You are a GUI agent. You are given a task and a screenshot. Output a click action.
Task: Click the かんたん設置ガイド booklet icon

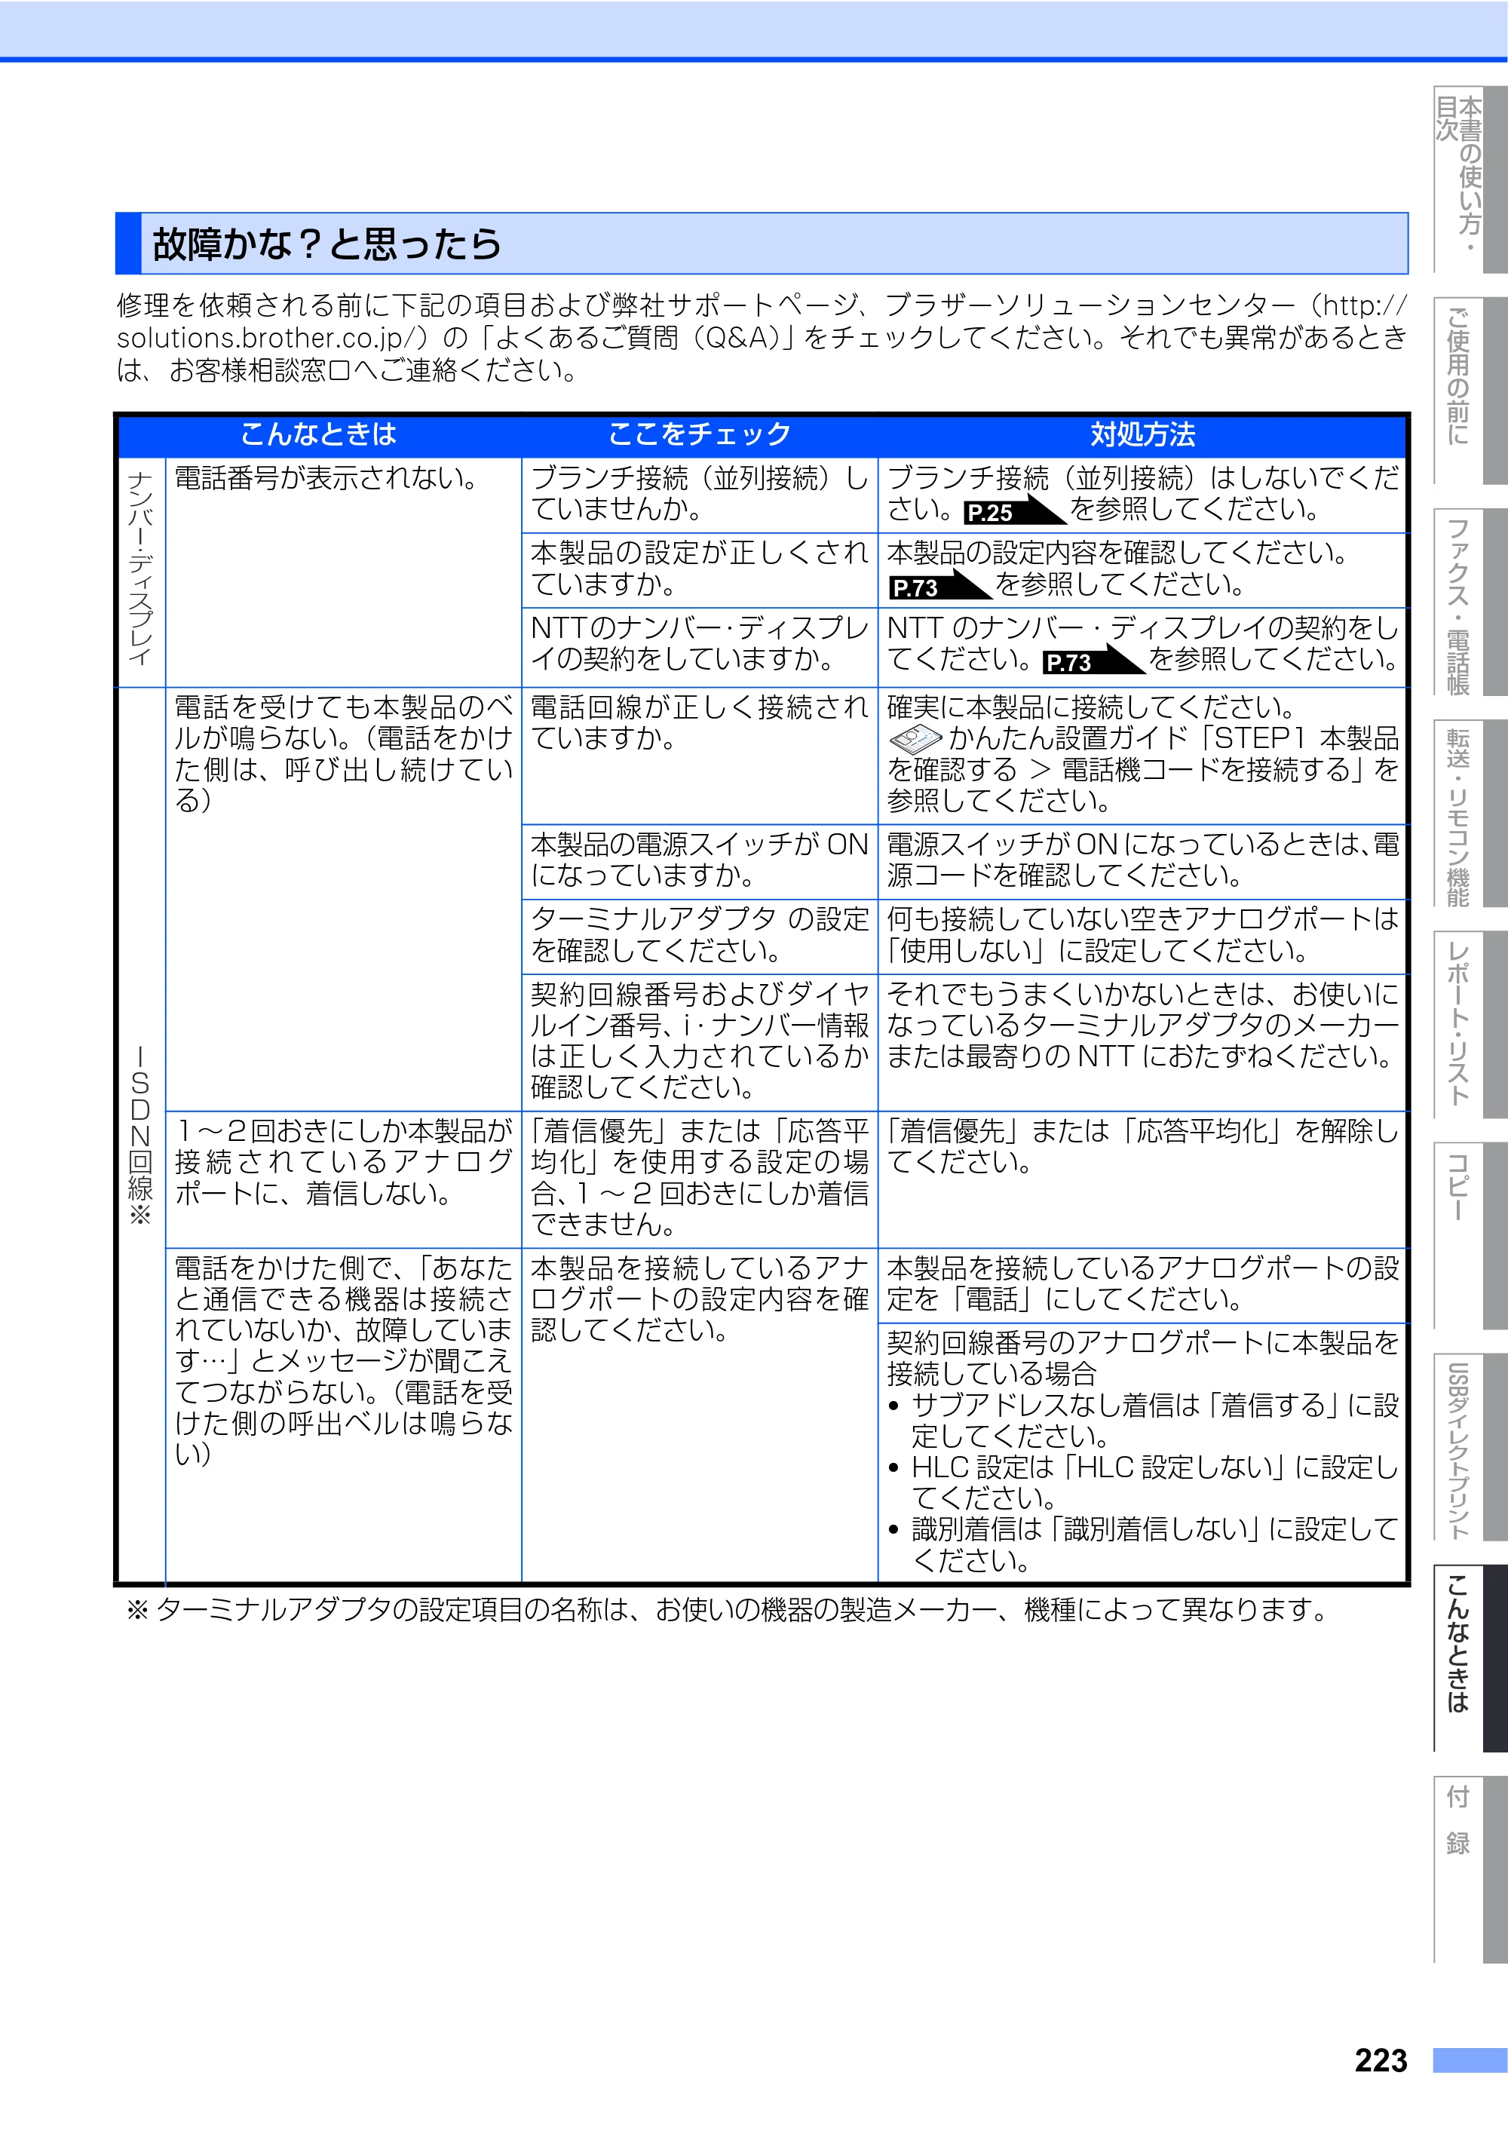(x=915, y=739)
